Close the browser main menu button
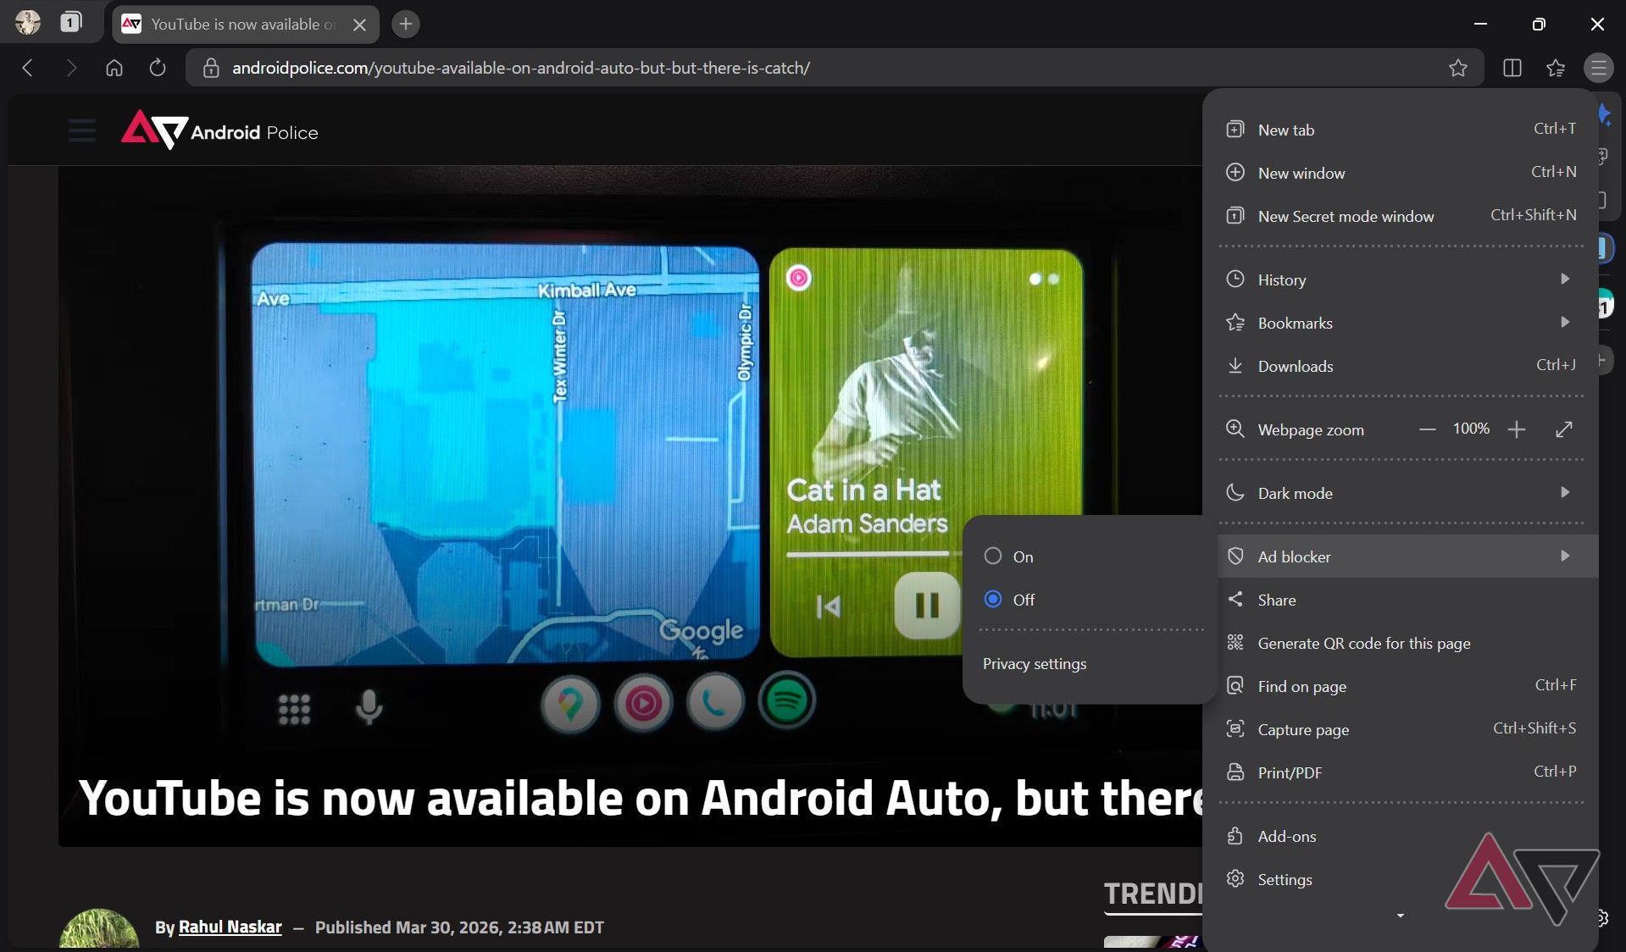Viewport: 1626px width, 952px height. (1599, 68)
